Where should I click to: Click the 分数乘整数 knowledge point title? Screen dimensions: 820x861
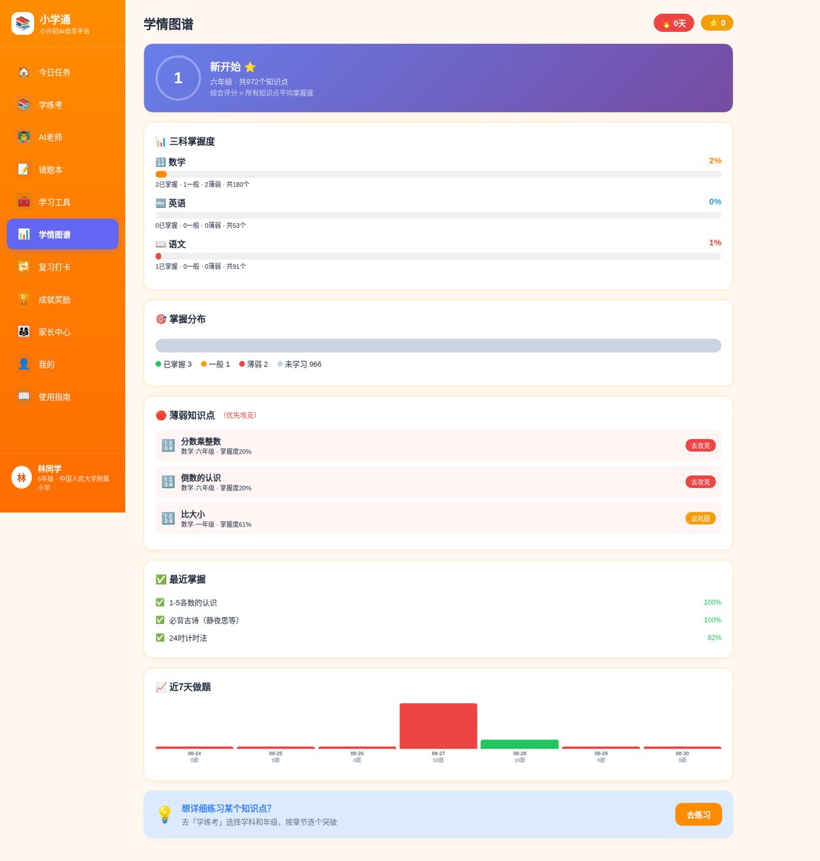pyautogui.click(x=201, y=441)
